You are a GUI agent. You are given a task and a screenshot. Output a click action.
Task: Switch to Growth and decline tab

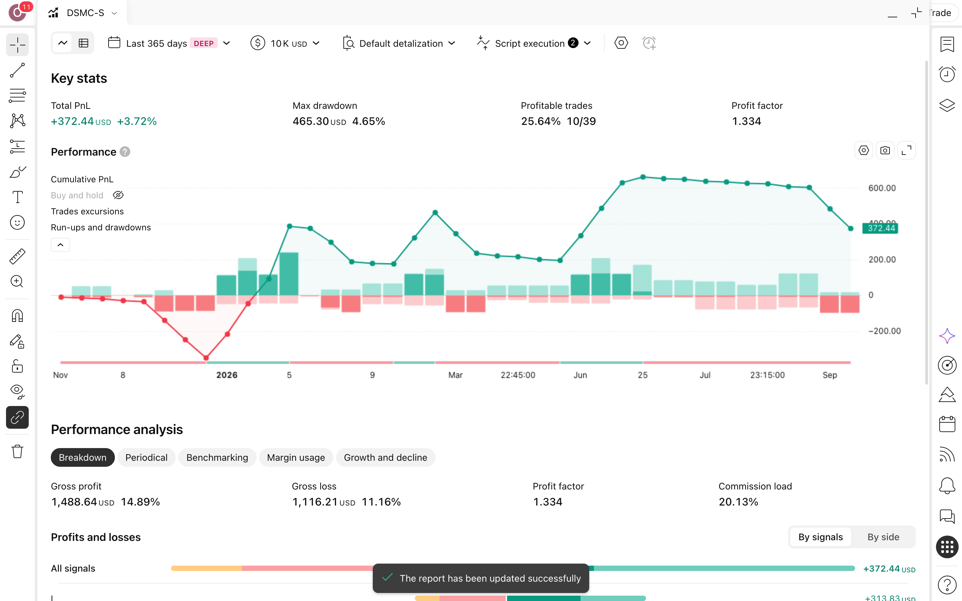tap(385, 457)
